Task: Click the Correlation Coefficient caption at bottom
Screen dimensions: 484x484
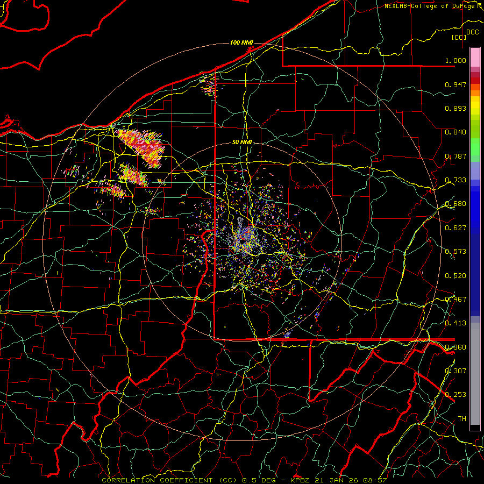Action: [244, 480]
